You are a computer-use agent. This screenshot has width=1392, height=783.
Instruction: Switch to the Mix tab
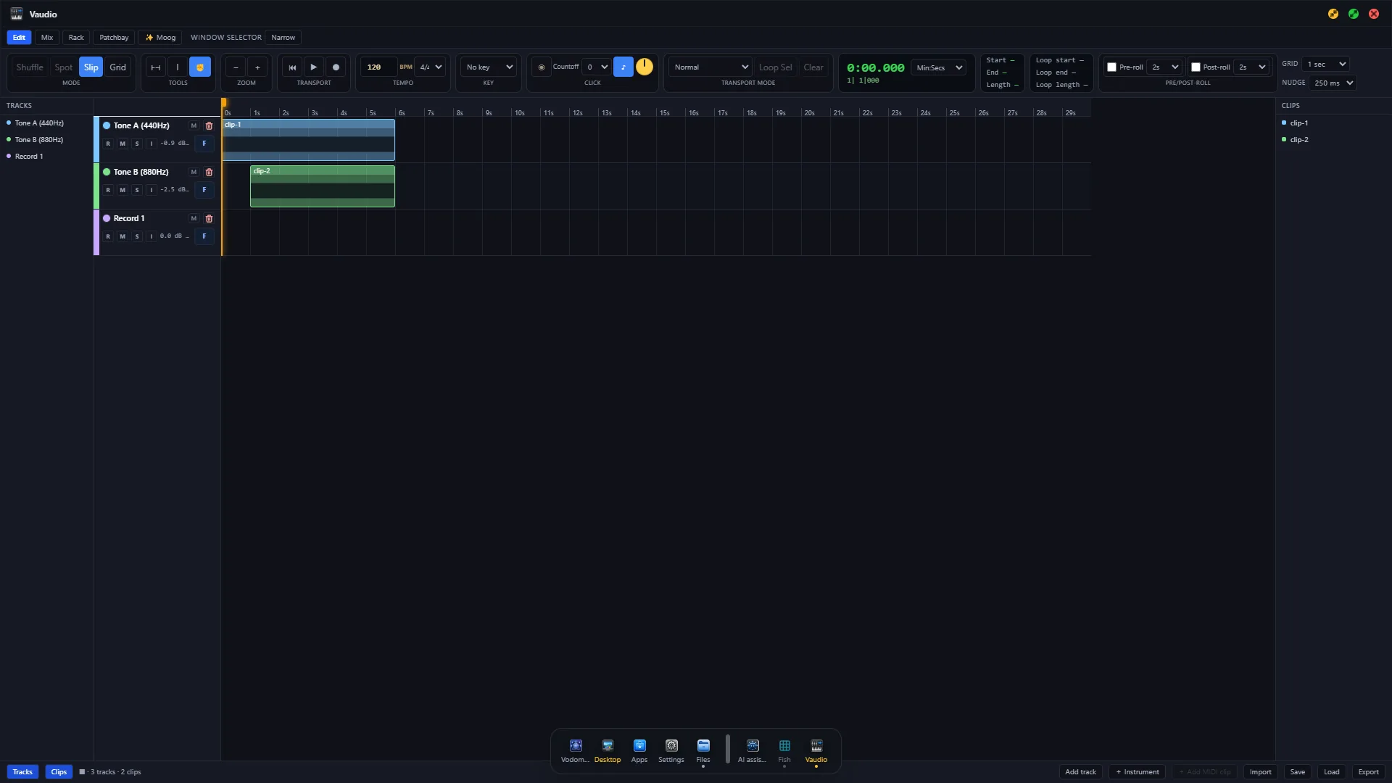[x=47, y=38]
